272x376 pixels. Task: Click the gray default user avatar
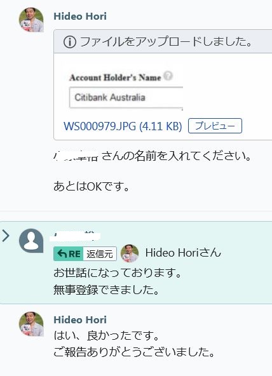(31, 241)
